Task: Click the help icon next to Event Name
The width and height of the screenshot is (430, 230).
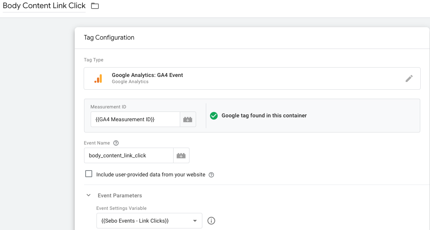Action: (116, 143)
